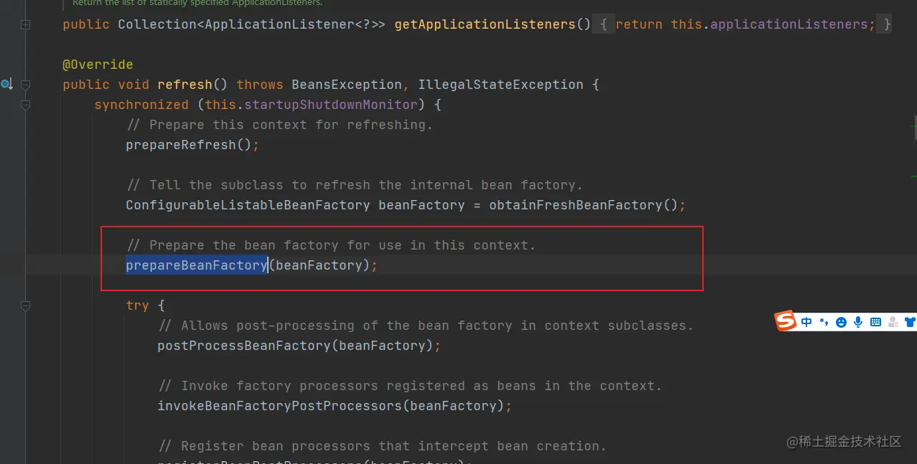Click 'applicationListeners' field in return statement

788,24
